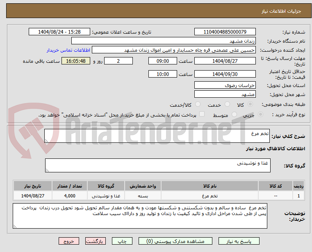Select the متوسط purchase type radio

pos(234,115)
